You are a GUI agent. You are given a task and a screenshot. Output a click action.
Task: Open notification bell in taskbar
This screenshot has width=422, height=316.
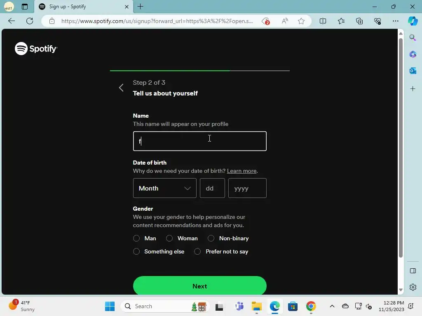[x=411, y=306]
